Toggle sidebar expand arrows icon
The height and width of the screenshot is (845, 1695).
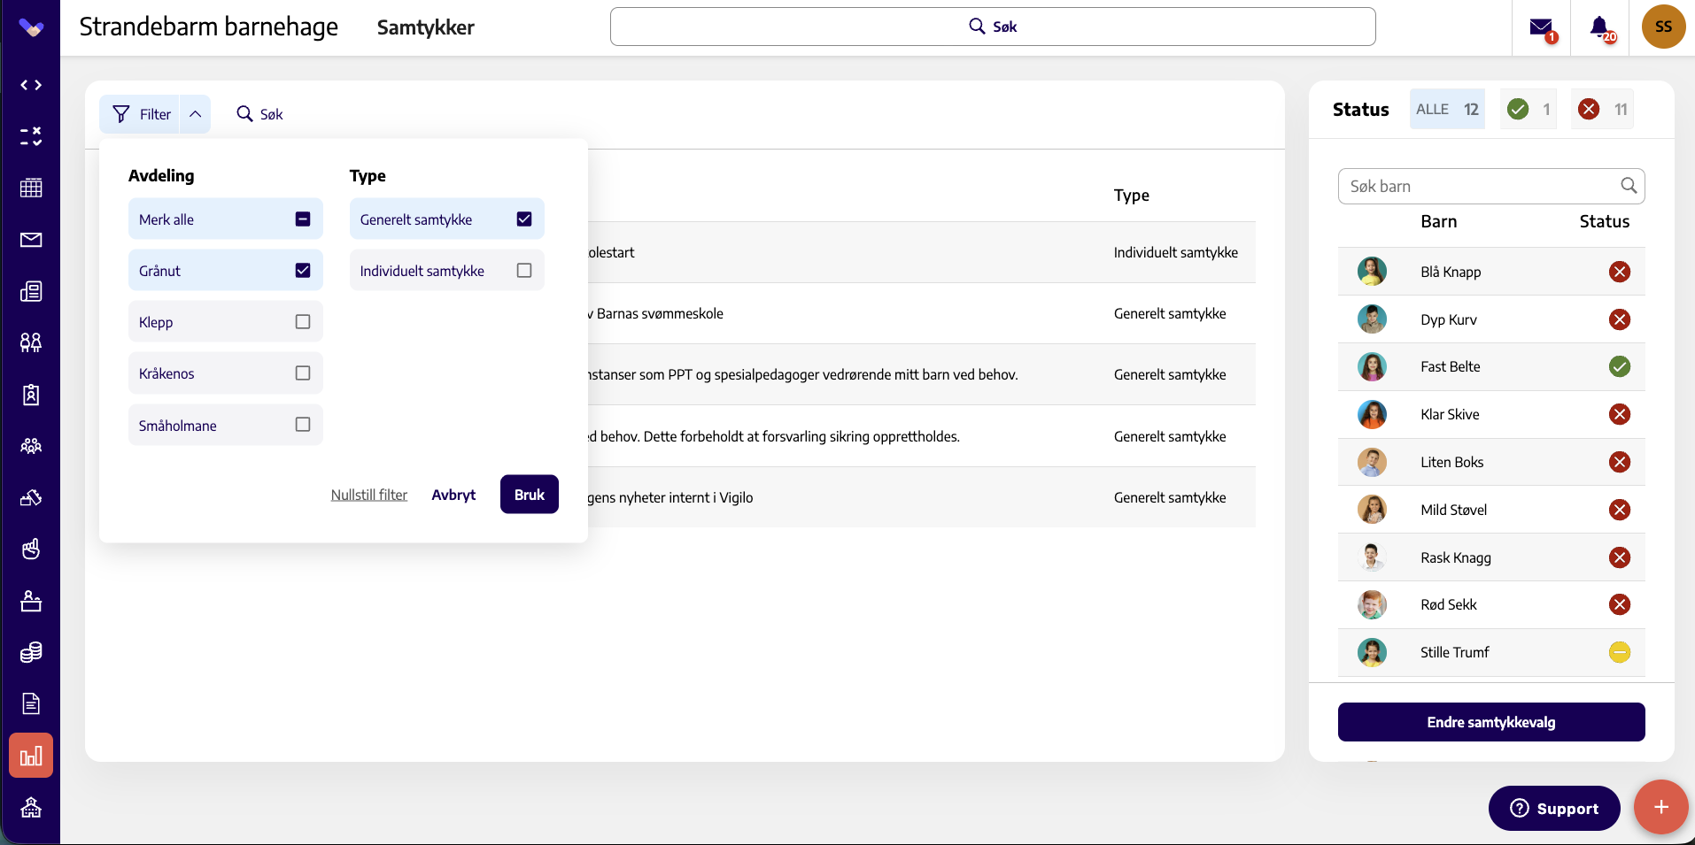coord(31,85)
